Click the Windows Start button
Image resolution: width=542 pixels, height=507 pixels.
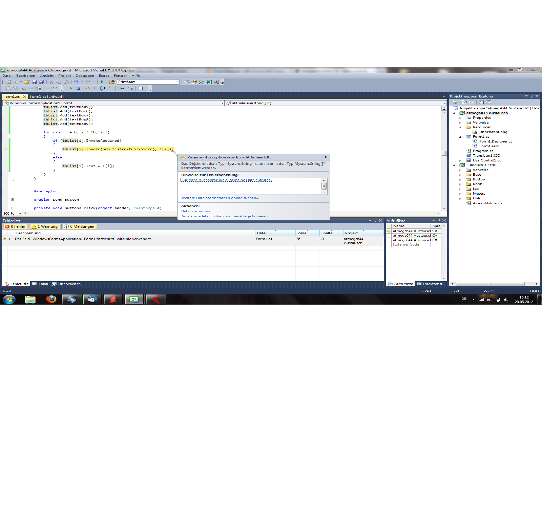click(9, 299)
